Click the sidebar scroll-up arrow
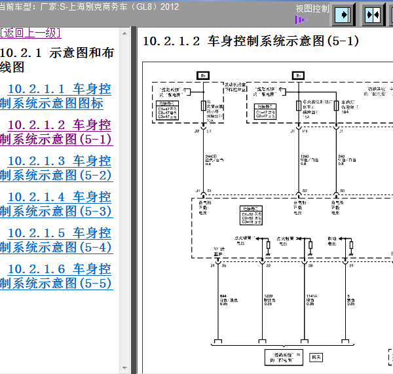This screenshot has height=374, width=393. point(124,33)
